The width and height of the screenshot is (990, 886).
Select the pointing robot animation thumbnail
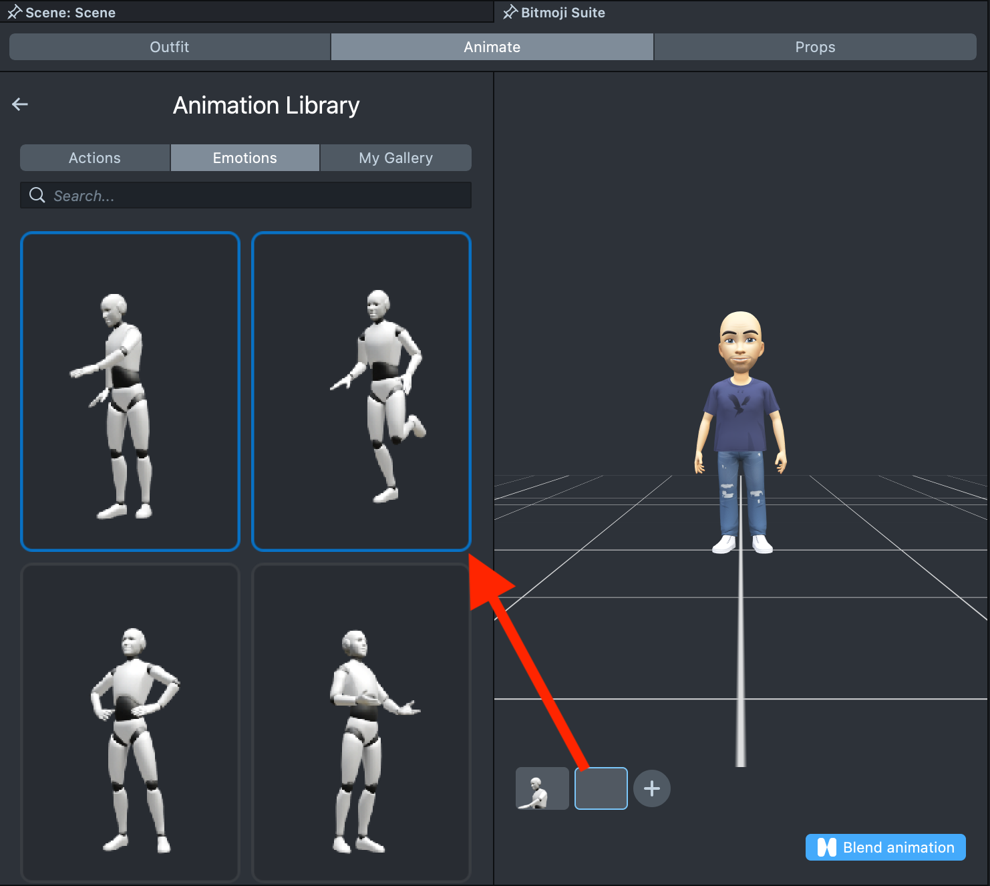(130, 392)
